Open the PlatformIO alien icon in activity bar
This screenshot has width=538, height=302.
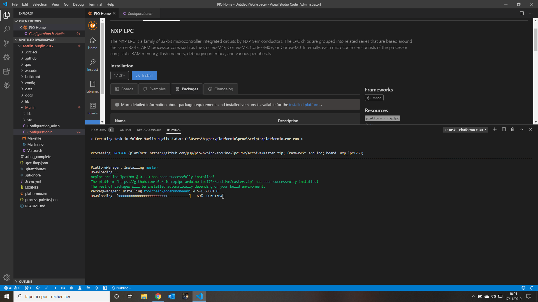pyautogui.click(x=7, y=85)
